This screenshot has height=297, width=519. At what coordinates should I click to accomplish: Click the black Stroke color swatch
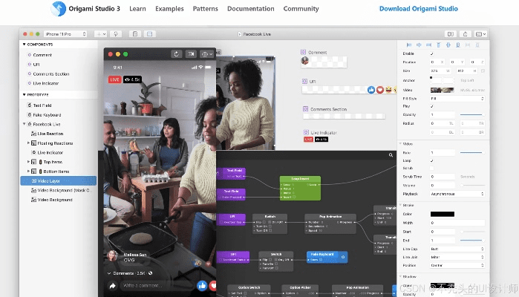click(443, 214)
